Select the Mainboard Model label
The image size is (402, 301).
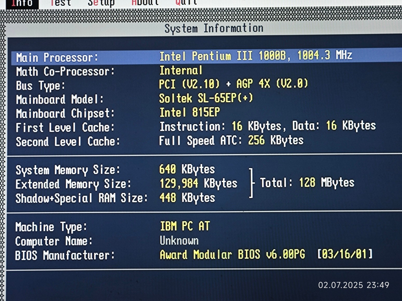60,99
